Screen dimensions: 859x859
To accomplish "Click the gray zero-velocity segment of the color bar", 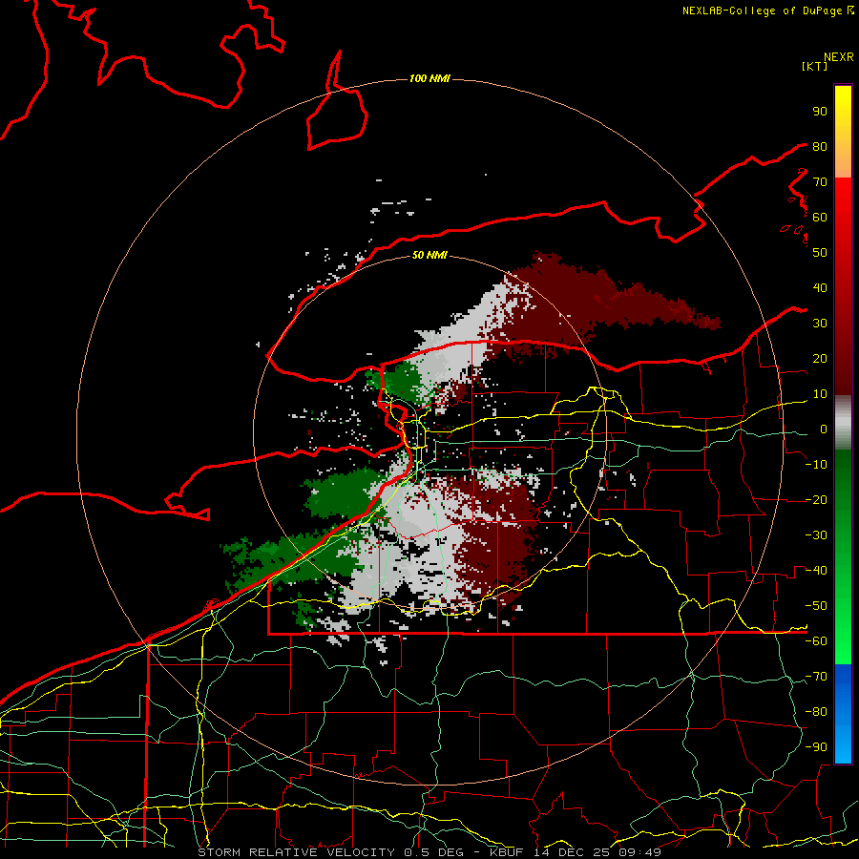I will coord(843,423).
